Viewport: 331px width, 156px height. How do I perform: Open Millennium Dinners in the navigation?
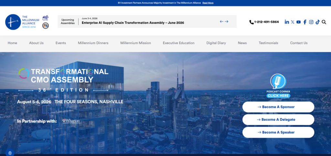pyautogui.click(x=93, y=43)
